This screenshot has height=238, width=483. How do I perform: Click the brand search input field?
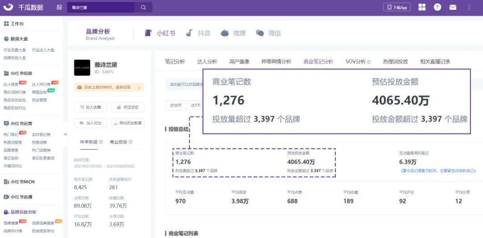101,8
